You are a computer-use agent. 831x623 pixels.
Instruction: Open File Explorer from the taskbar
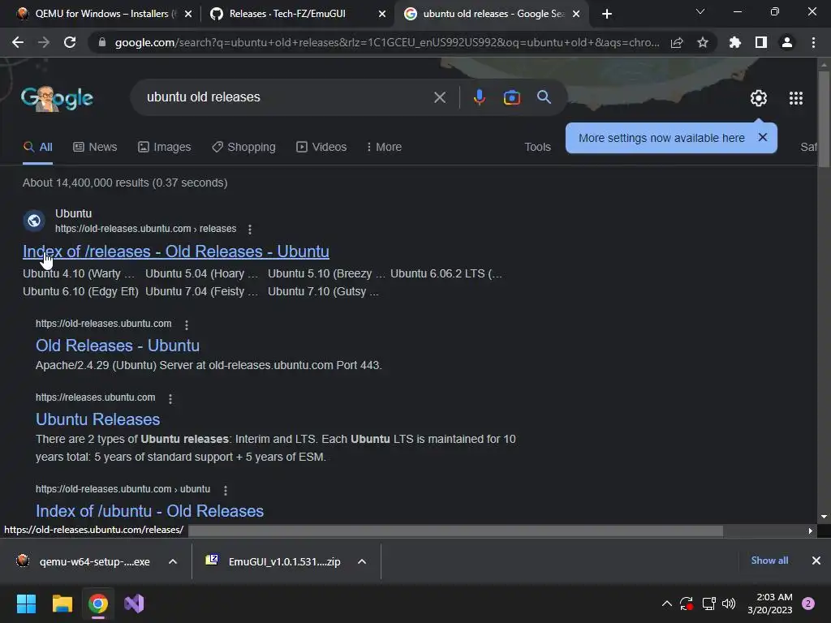click(x=62, y=604)
